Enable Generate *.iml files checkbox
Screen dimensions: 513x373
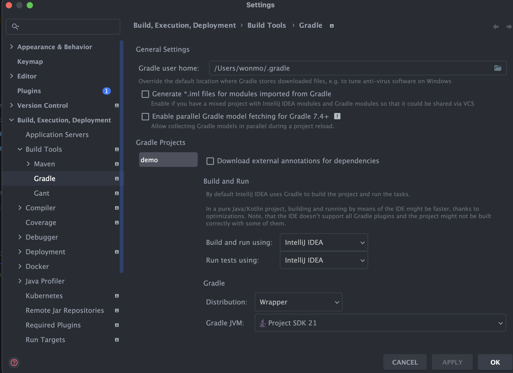[x=145, y=94]
